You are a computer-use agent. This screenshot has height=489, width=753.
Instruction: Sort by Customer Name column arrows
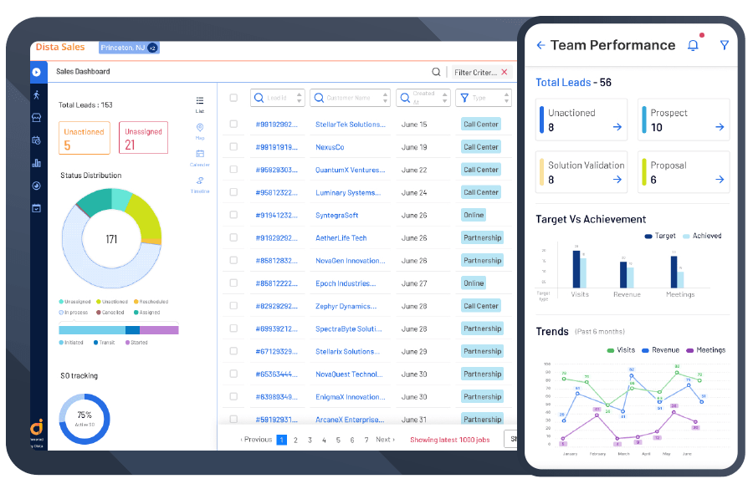[x=385, y=98]
